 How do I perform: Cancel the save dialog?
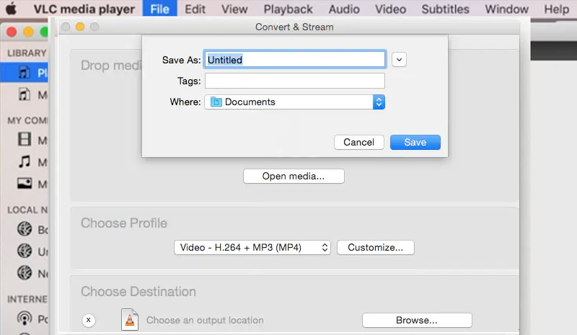[x=358, y=143]
